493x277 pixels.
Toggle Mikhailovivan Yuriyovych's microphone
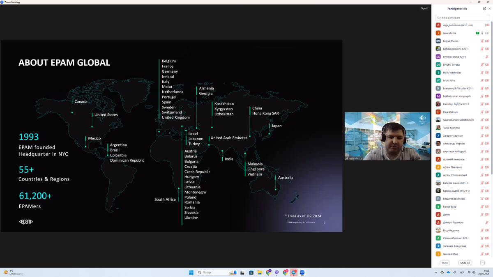click(482, 96)
